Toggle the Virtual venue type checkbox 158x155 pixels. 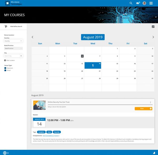click(5, 70)
